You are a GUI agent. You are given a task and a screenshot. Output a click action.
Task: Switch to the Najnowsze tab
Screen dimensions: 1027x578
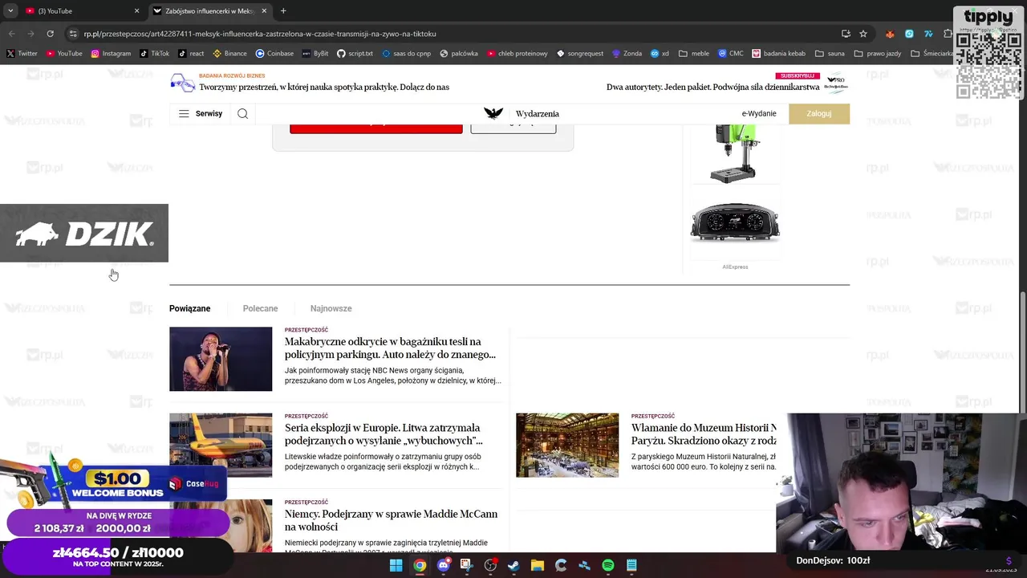(x=331, y=308)
